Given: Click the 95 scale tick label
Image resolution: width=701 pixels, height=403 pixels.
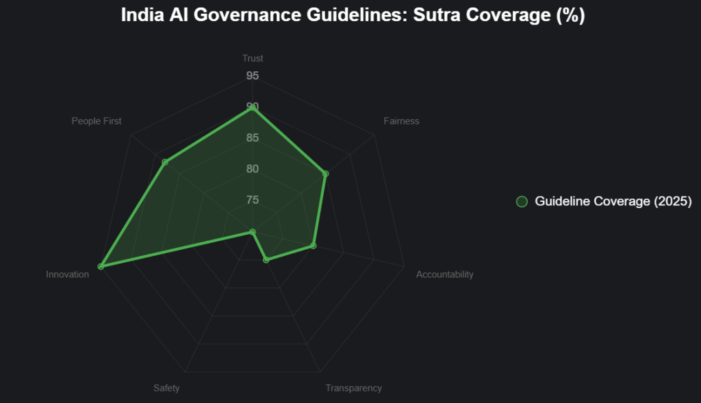Looking at the screenshot, I should click(253, 75).
